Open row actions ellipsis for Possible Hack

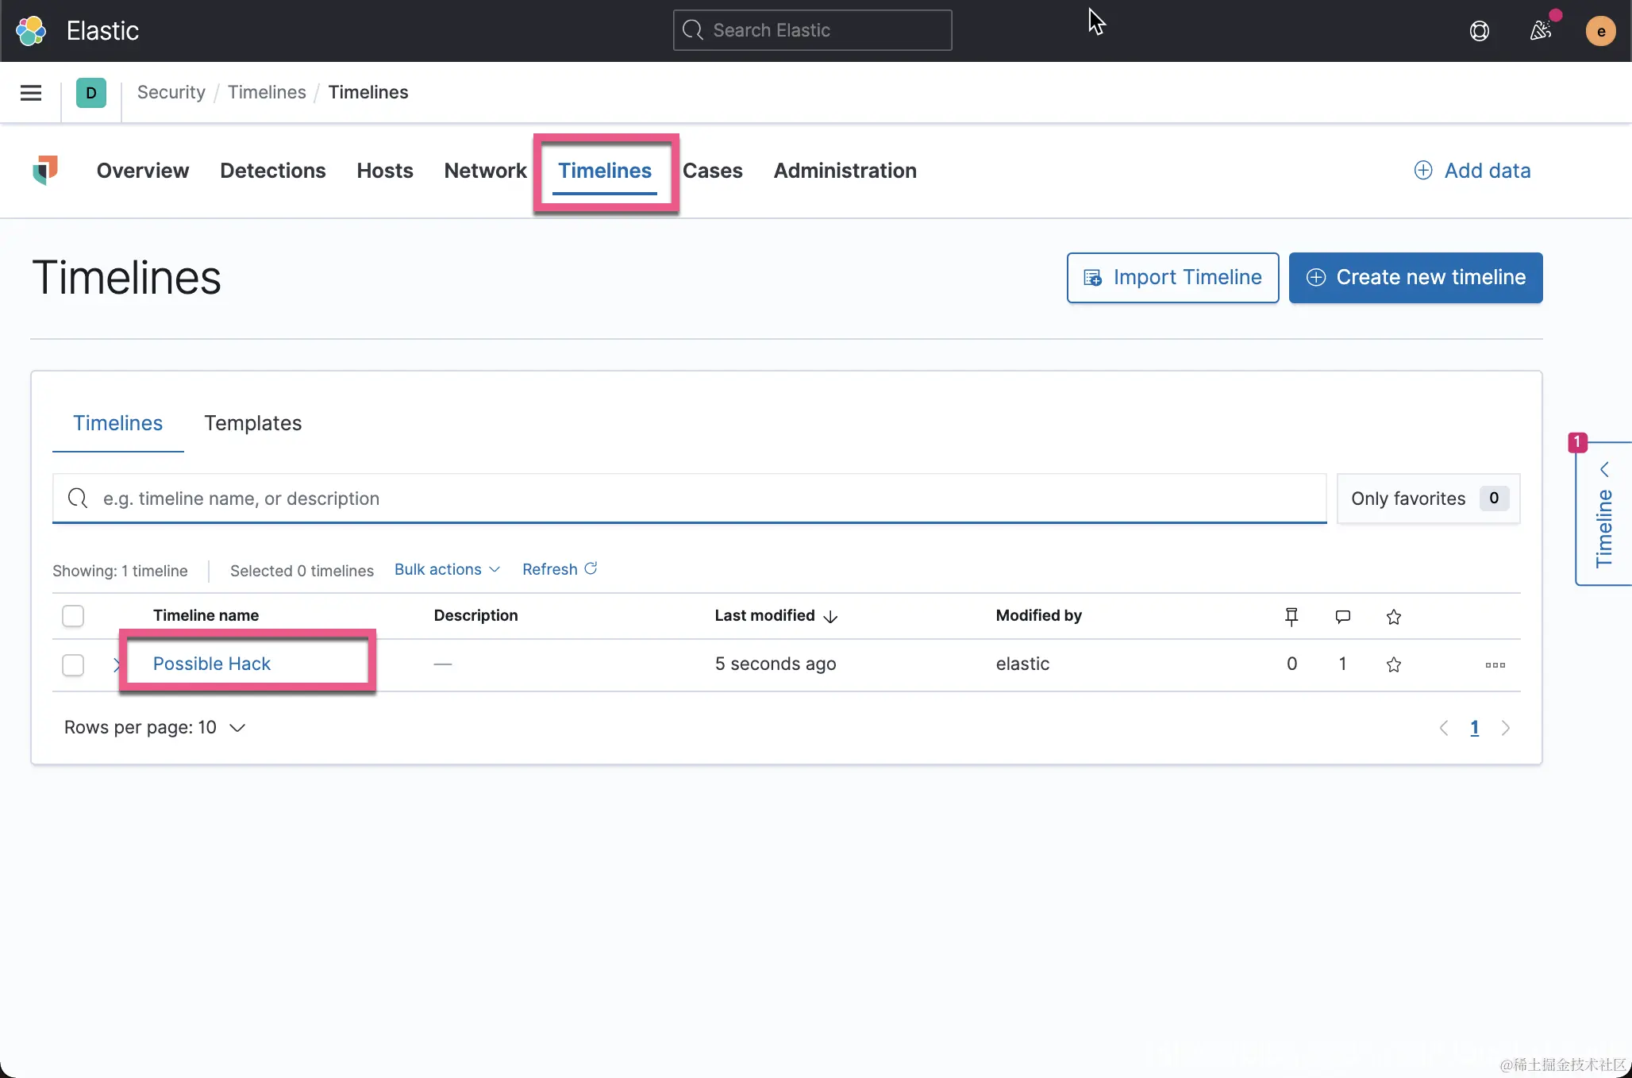[1495, 664]
